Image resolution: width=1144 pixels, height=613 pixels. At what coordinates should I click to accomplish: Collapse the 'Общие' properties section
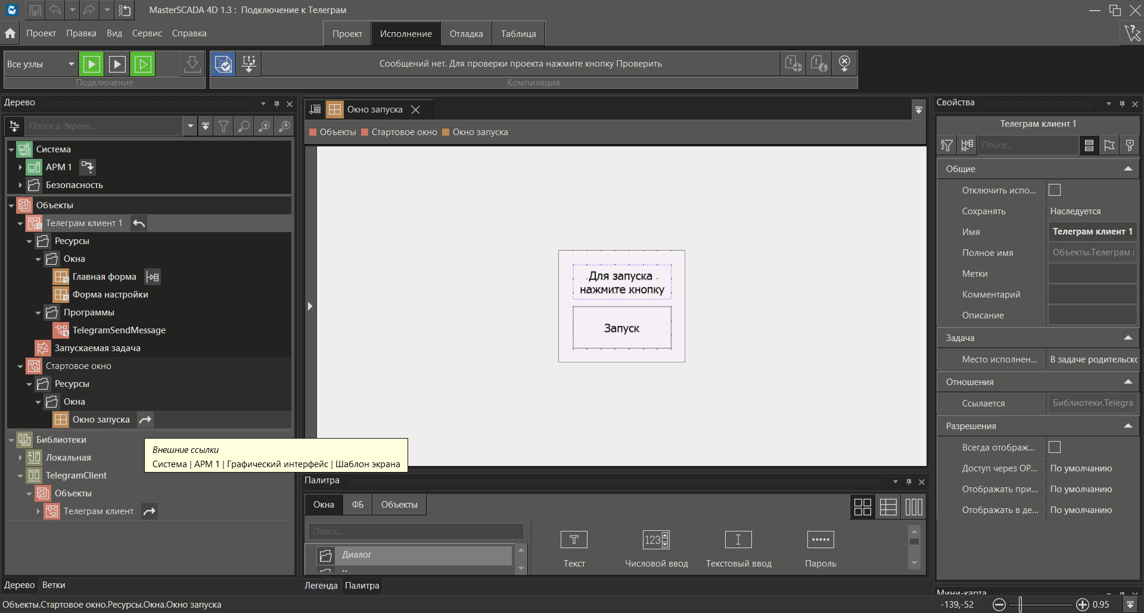point(1127,169)
